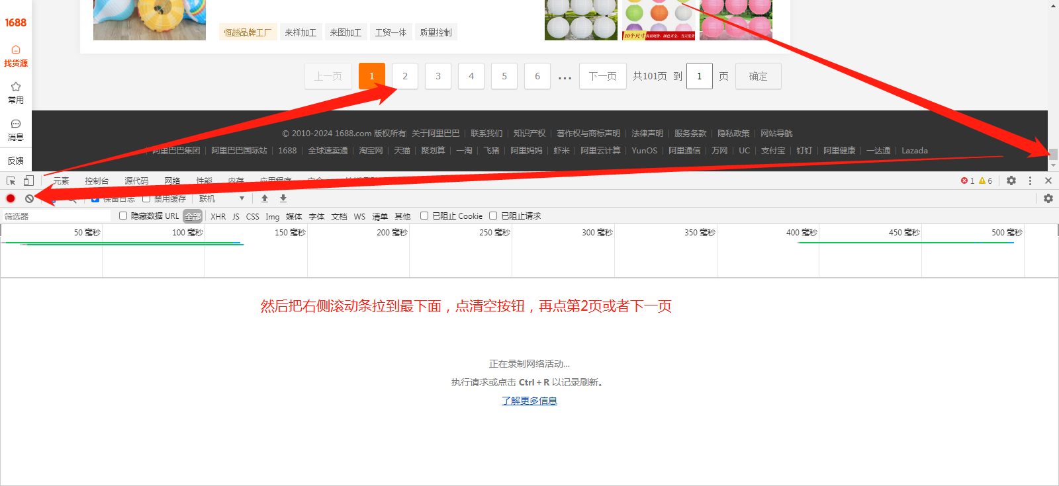Open DevTools settings gear icon

[x=1011, y=181]
